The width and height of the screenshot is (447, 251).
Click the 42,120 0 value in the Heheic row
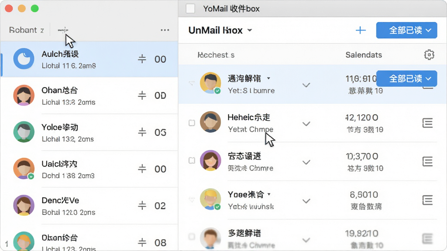click(x=362, y=118)
